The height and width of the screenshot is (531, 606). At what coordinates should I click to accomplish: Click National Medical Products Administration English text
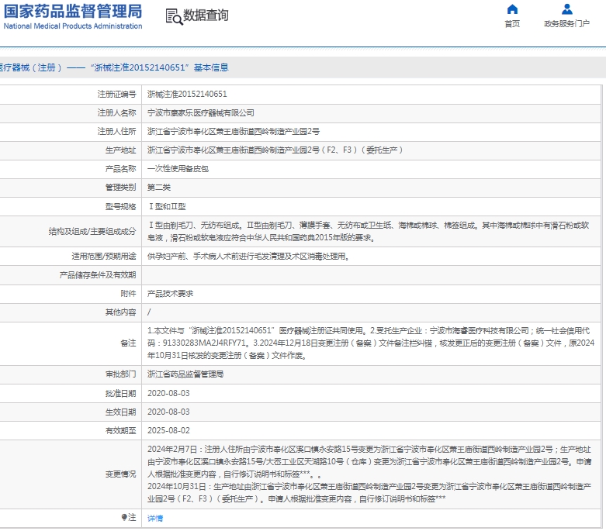tap(72, 26)
